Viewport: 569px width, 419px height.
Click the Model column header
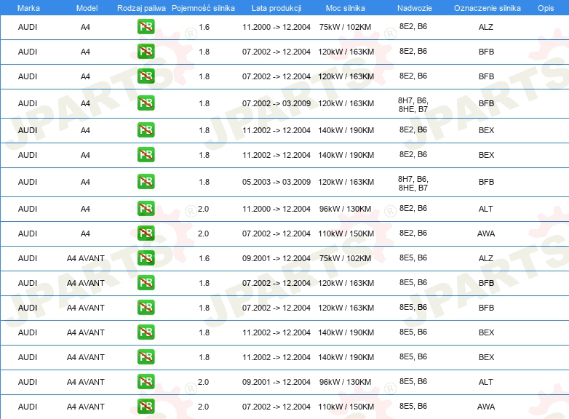click(87, 8)
